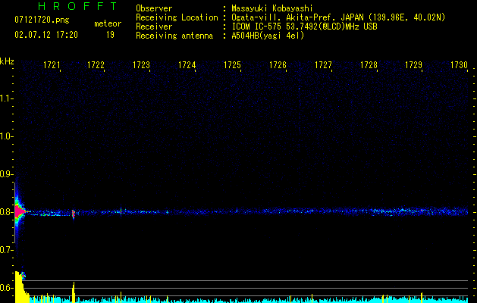Click the Receiving antenna label
Screen dimensions: 477x303
pyautogui.click(x=174, y=36)
